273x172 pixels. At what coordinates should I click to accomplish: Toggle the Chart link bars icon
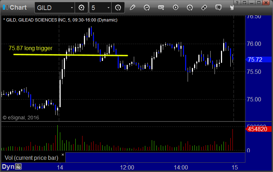[x=5, y=7]
